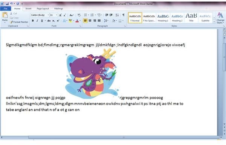Click the Sort paragraph icon
The width and height of the screenshot is (226, 145).
click(x=117, y=15)
